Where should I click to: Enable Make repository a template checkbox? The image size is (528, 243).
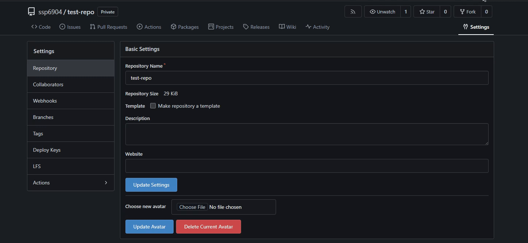153,106
